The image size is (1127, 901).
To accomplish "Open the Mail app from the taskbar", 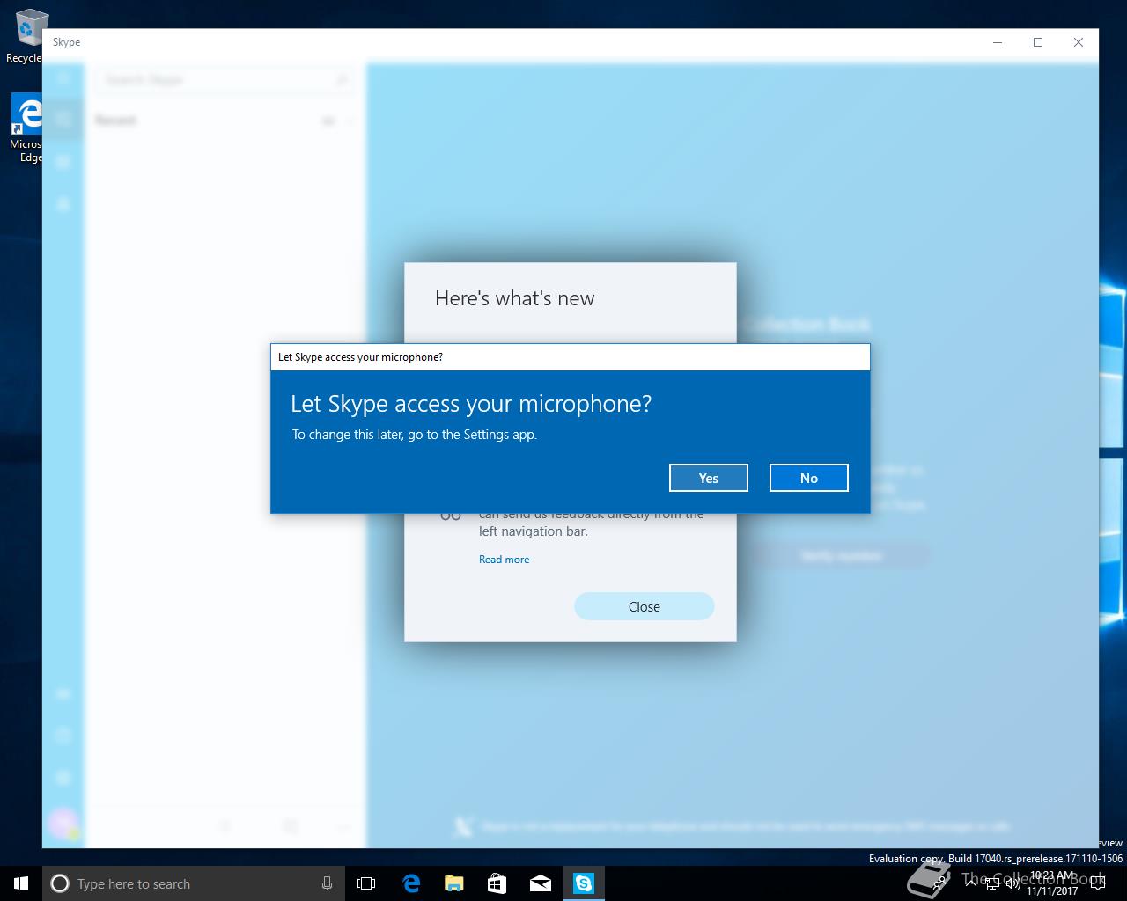I will coord(541,883).
